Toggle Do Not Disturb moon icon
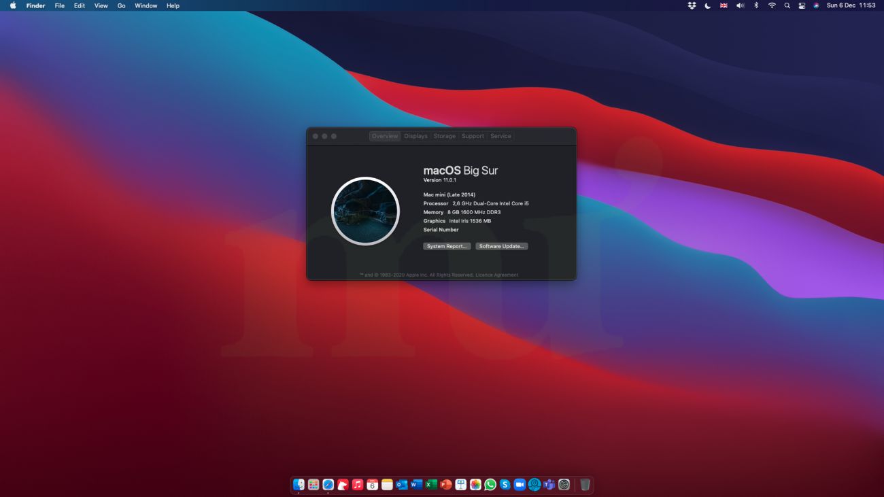The width and height of the screenshot is (884, 497). point(707,5)
